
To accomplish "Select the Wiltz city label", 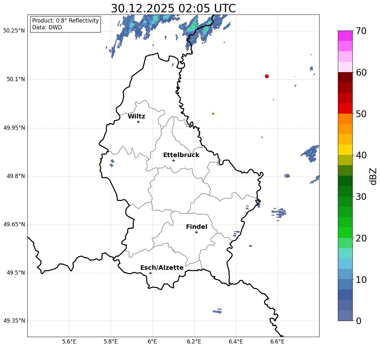I will [136, 117].
